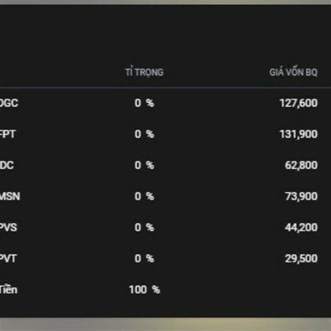Click the GIÁ VỐN BQ column header
Viewport: 331px width, 331px height.
pyautogui.click(x=293, y=72)
